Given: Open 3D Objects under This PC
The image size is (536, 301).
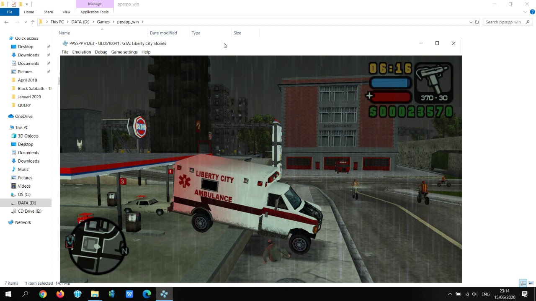Looking at the screenshot, I should point(28,136).
